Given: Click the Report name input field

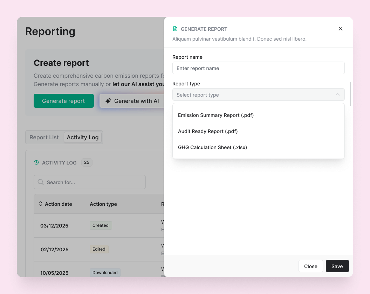Looking at the screenshot, I should point(258,68).
